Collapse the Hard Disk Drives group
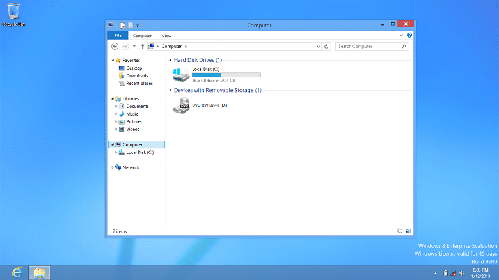The height and width of the screenshot is (280, 499). tap(171, 60)
